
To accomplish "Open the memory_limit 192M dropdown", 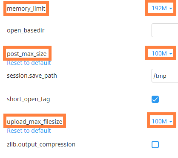I will [x=162, y=8].
